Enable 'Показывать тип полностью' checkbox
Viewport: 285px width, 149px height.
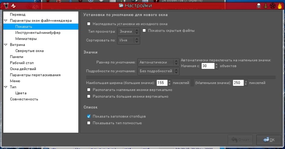89,123
